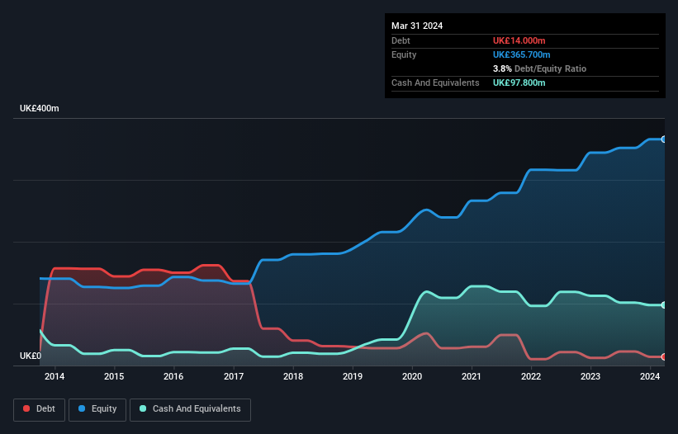
Task: Click the red Debt legend dot
Action: tap(26, 408)
